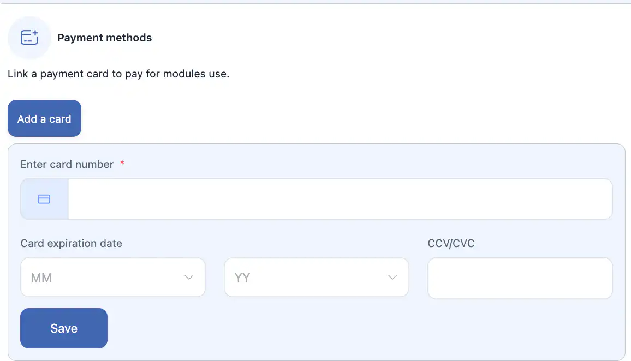Click the credit card icon in number field
The width and height of the screenshot is (631, 361).
click(44, 199)
